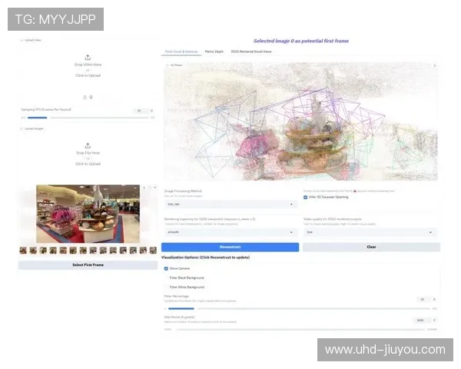
Task: Click the Select First Frame button
Action: click(x=88, y=265)
